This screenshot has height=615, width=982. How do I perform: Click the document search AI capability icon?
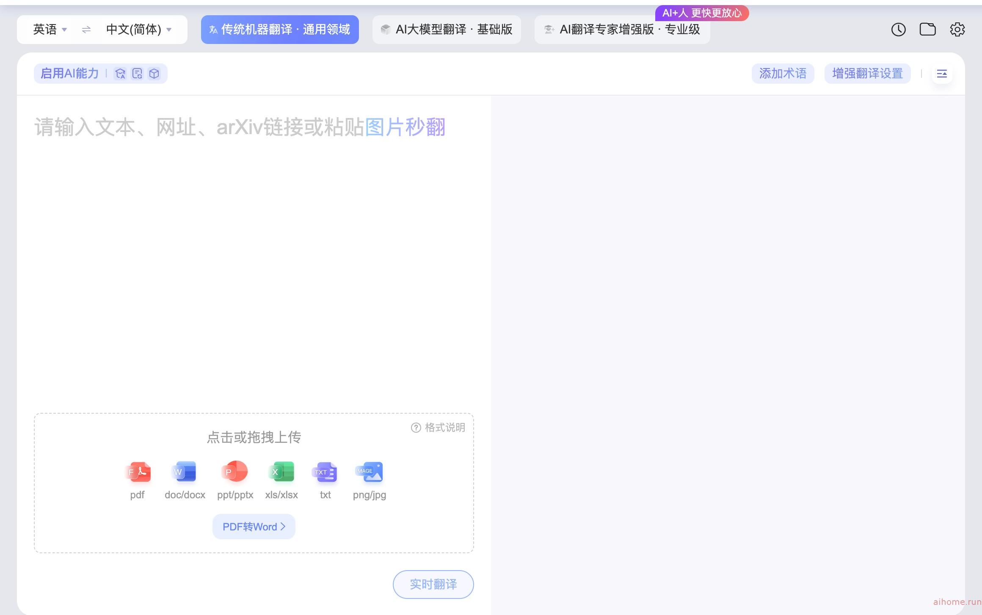137,74
